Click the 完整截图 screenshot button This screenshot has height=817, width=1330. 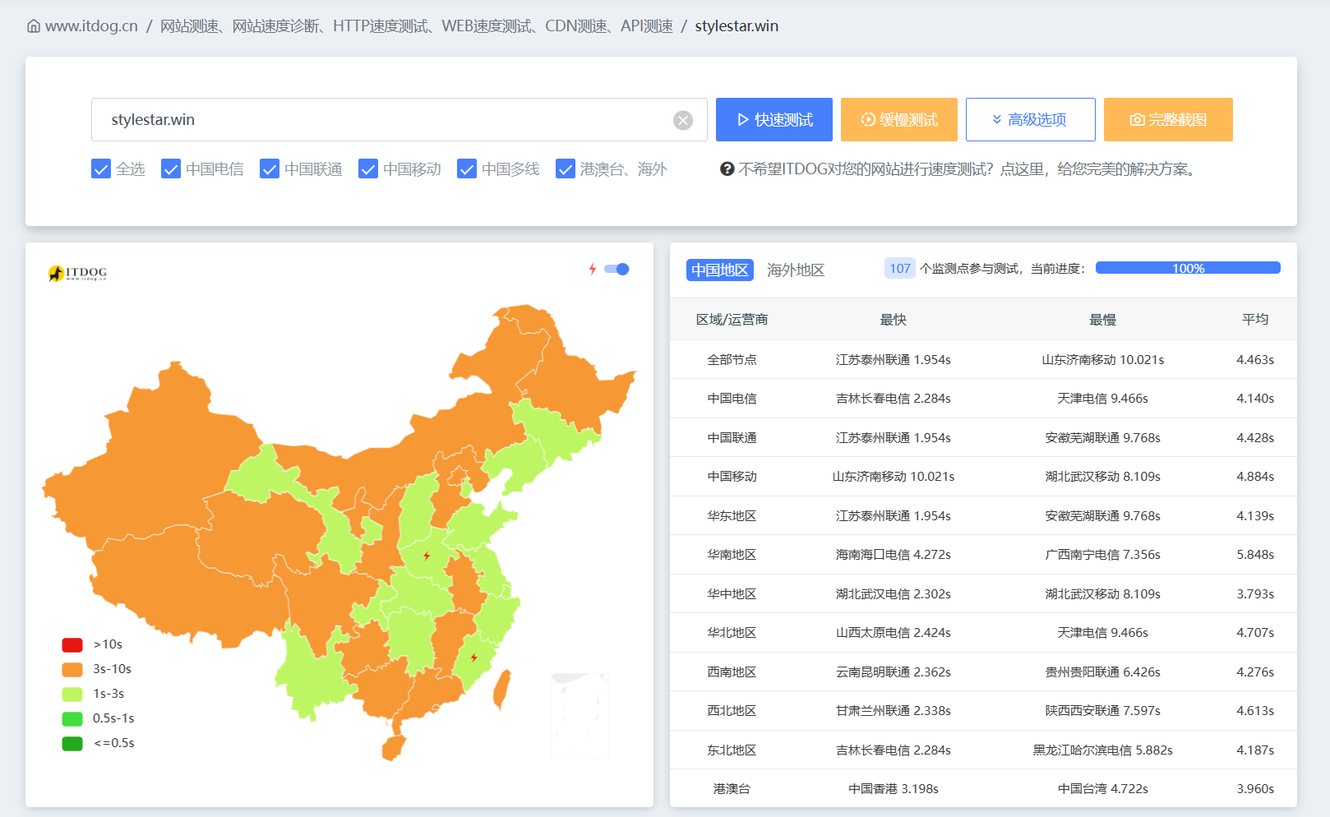[x=1168, y=120]
